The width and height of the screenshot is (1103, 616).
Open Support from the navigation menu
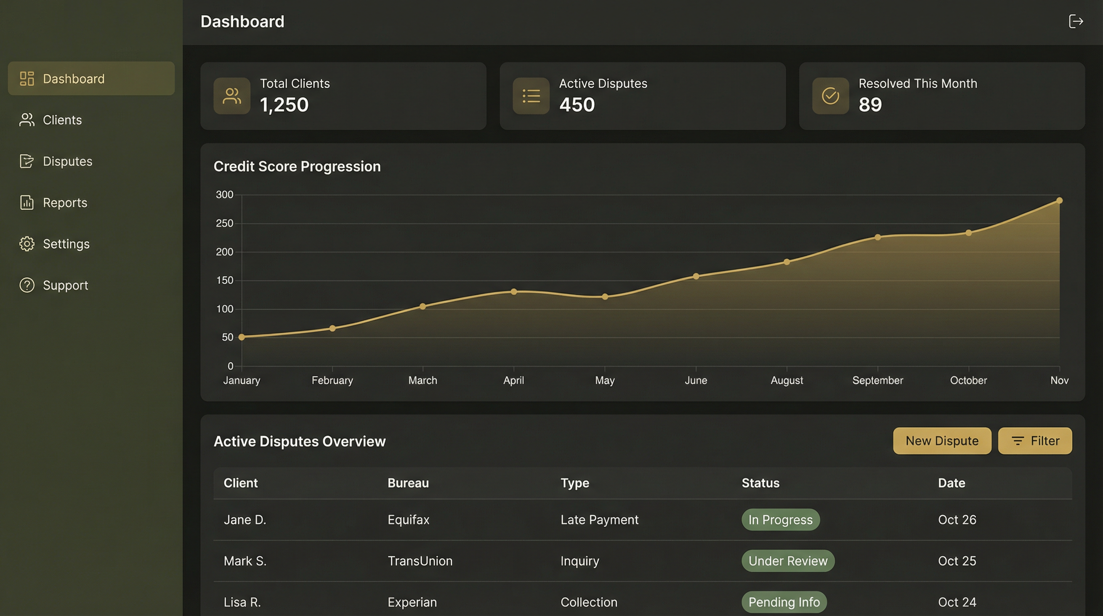pyautogui.click(x=65, y=285)
